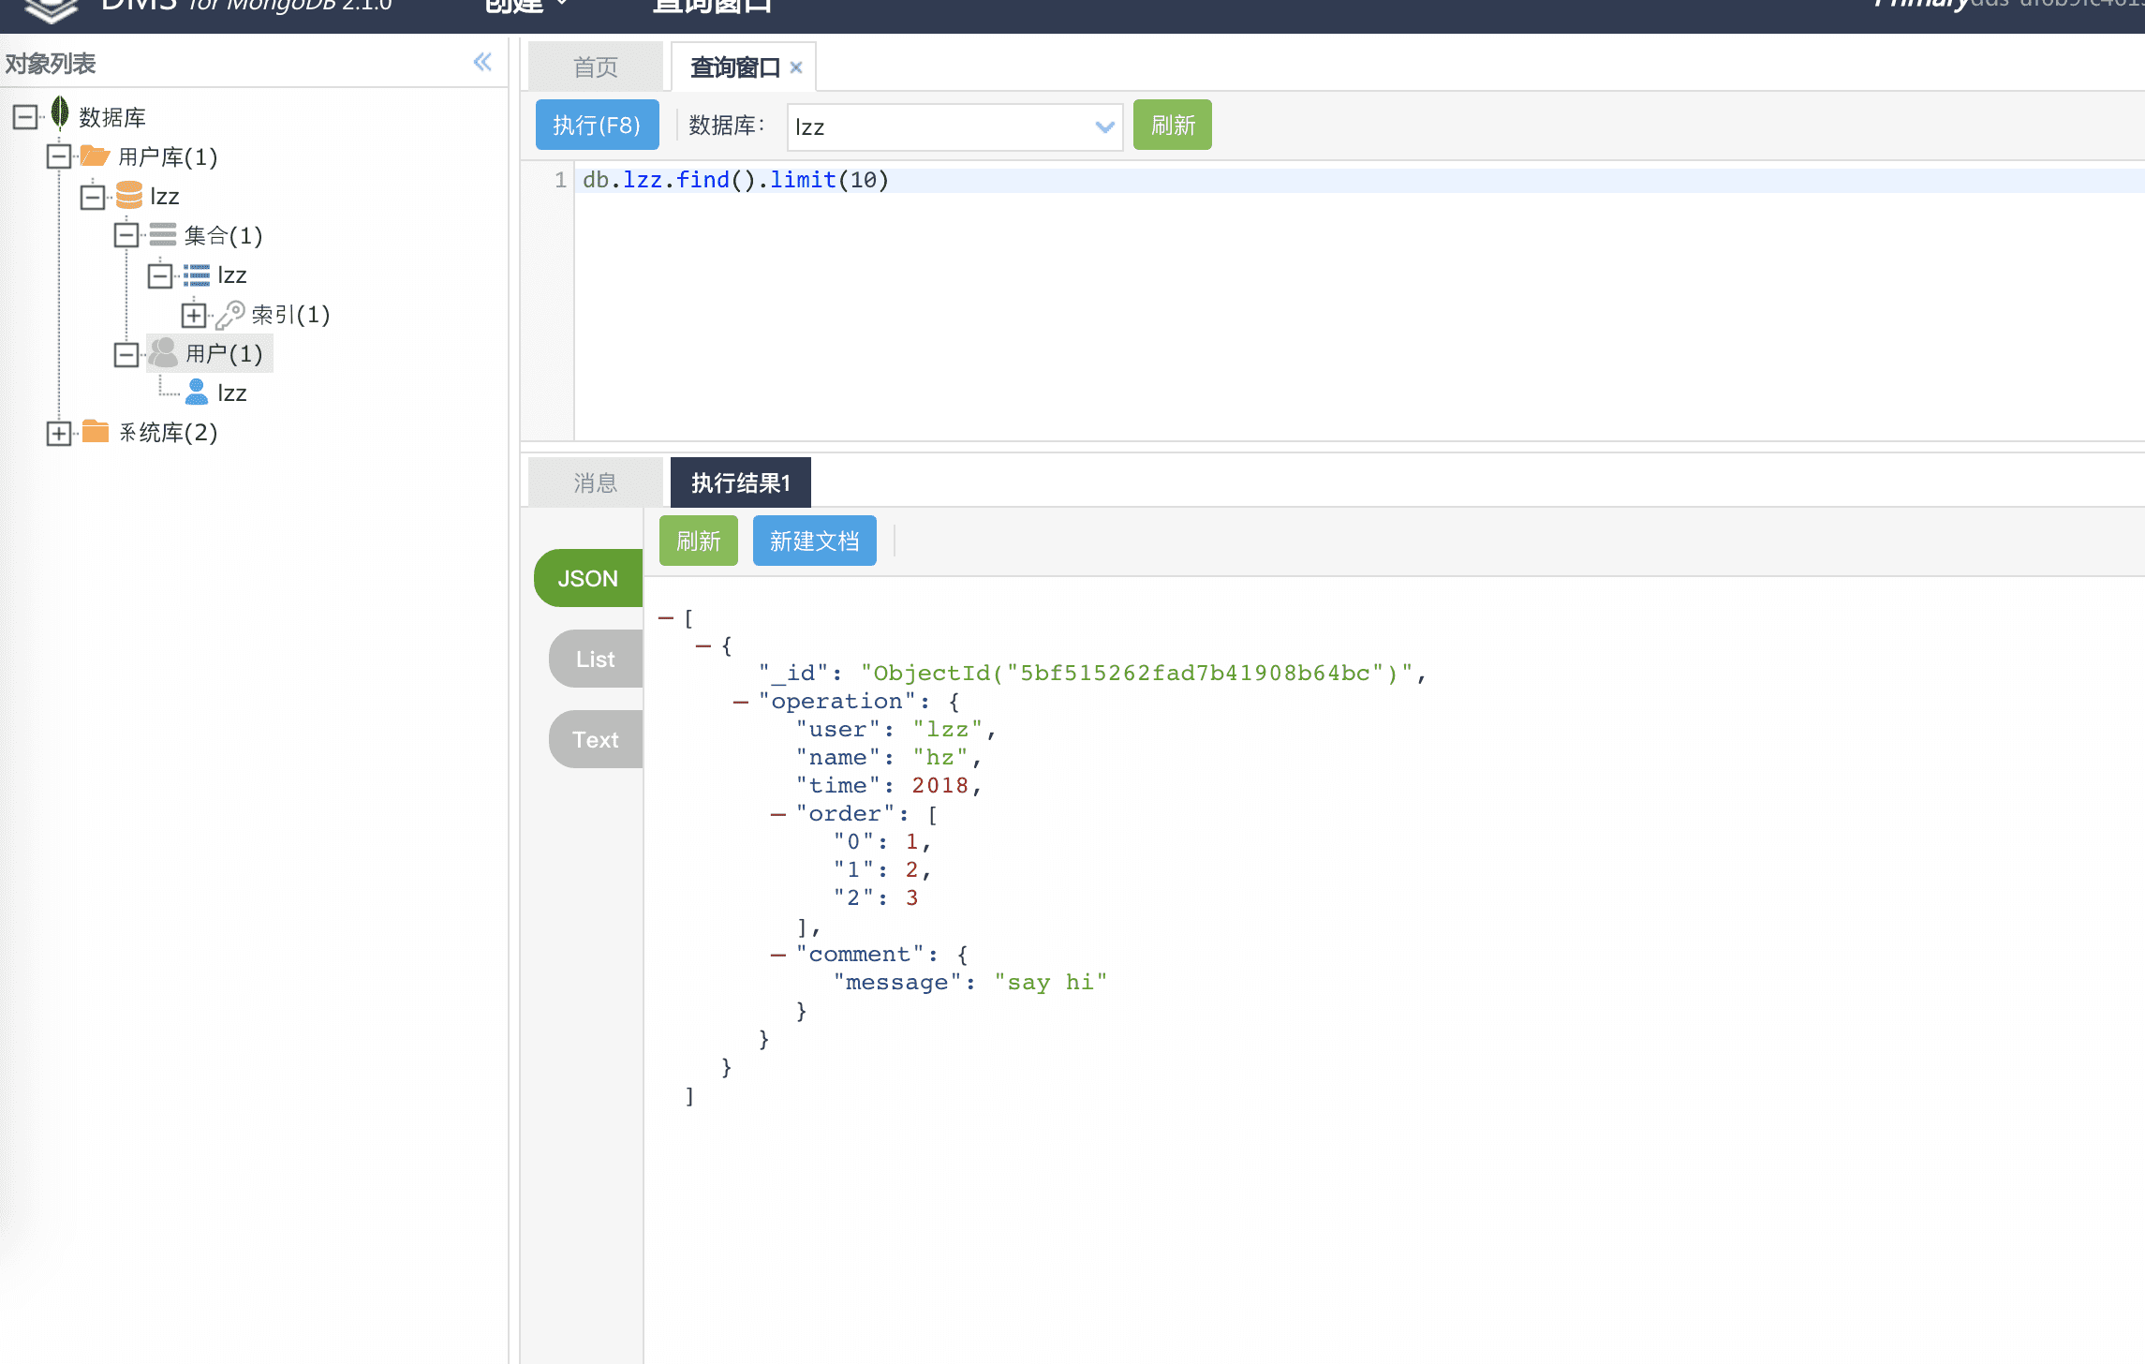Click the table icon of lzz collection
The width and height of the screenshot is (2145, 1364).
click(196, 274)
